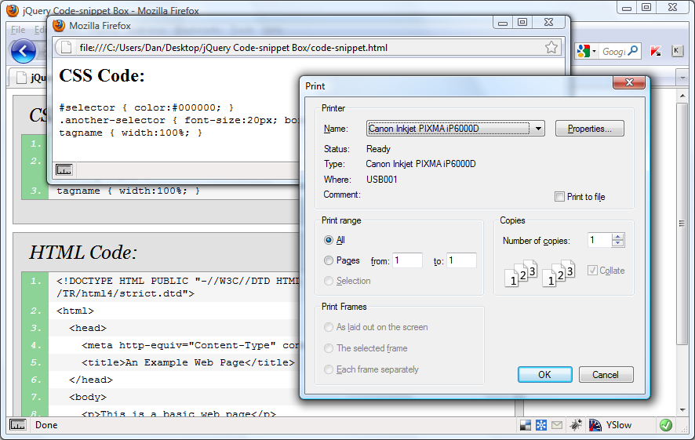Click the green checkmark status icon

coord(666,425)
